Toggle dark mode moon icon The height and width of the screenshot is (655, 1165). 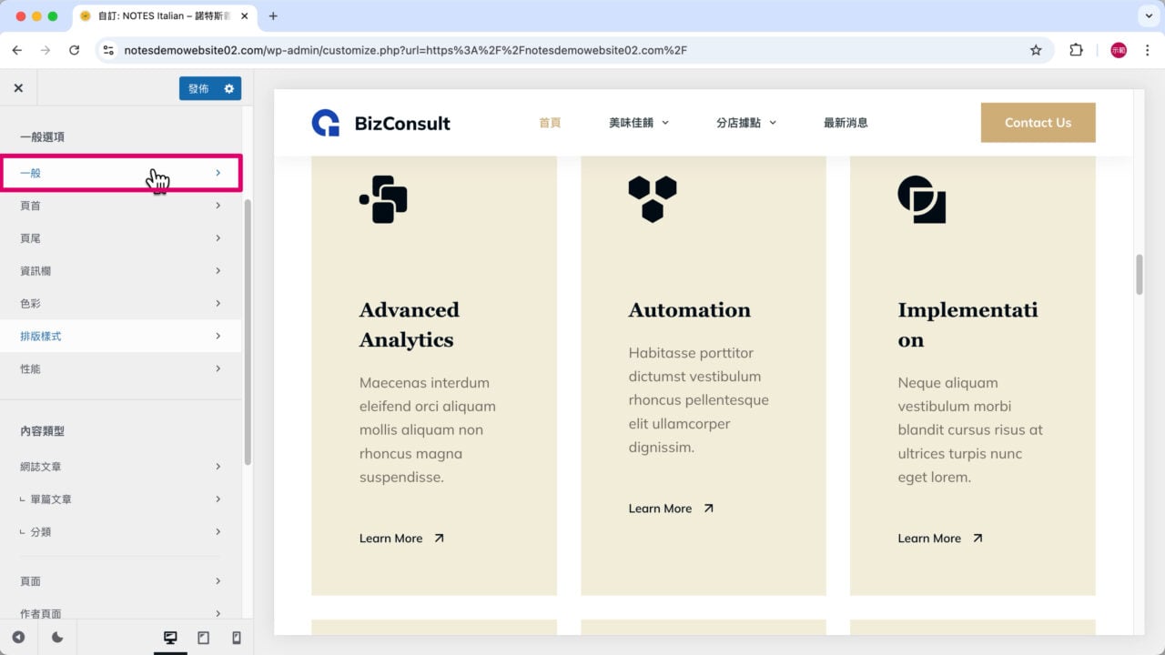(57, 638)
